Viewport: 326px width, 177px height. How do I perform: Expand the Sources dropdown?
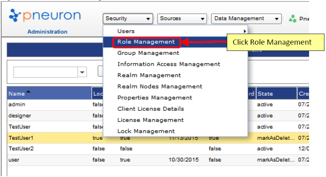click(x=182, y=19)
